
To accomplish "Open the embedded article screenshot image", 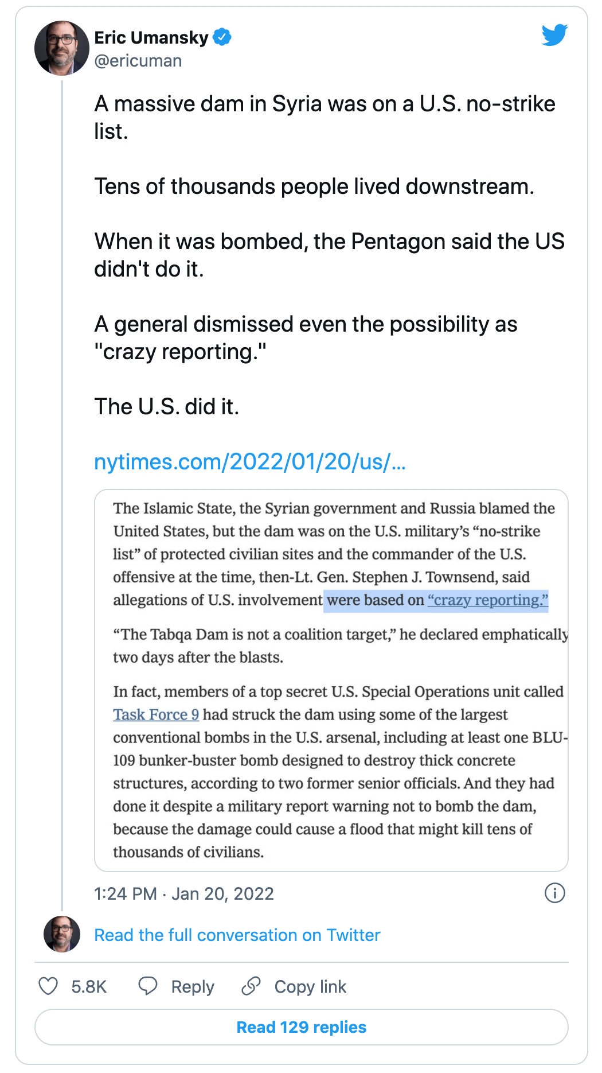I will [x=331, y=681].
